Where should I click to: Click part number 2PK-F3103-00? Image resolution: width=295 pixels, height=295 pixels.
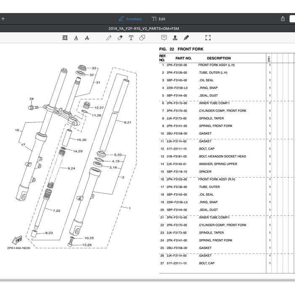[x=177, y=179]
